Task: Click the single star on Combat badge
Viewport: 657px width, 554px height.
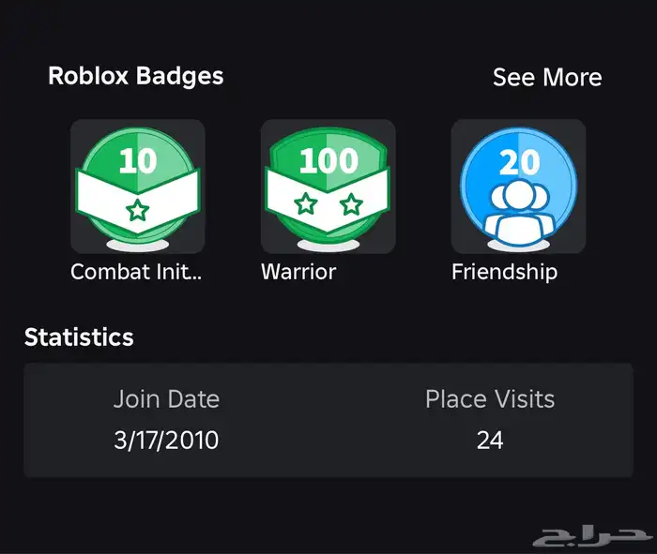Action: point(138,209)
